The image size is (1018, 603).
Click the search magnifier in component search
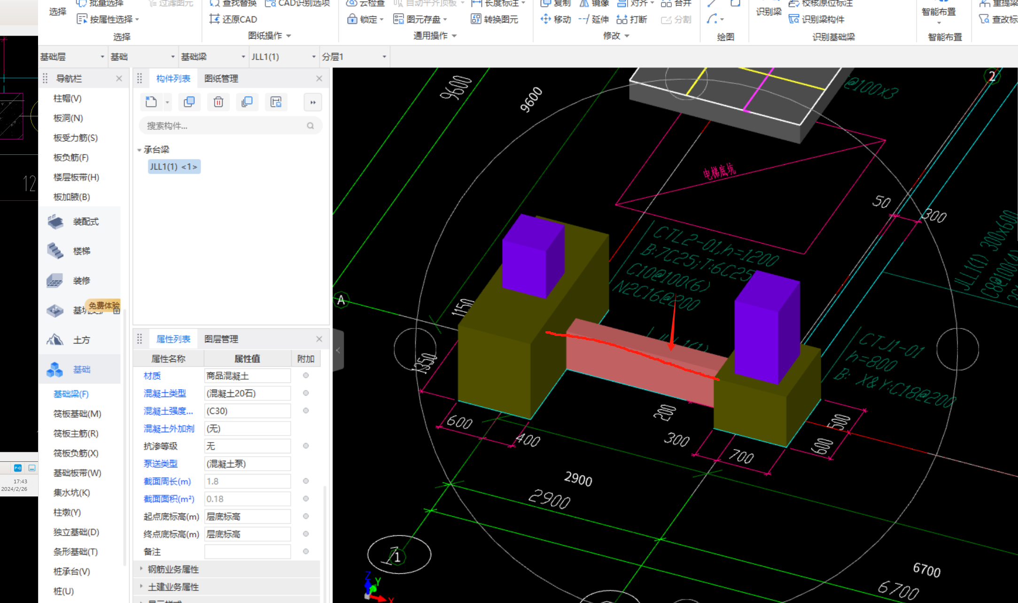(311, 126)
